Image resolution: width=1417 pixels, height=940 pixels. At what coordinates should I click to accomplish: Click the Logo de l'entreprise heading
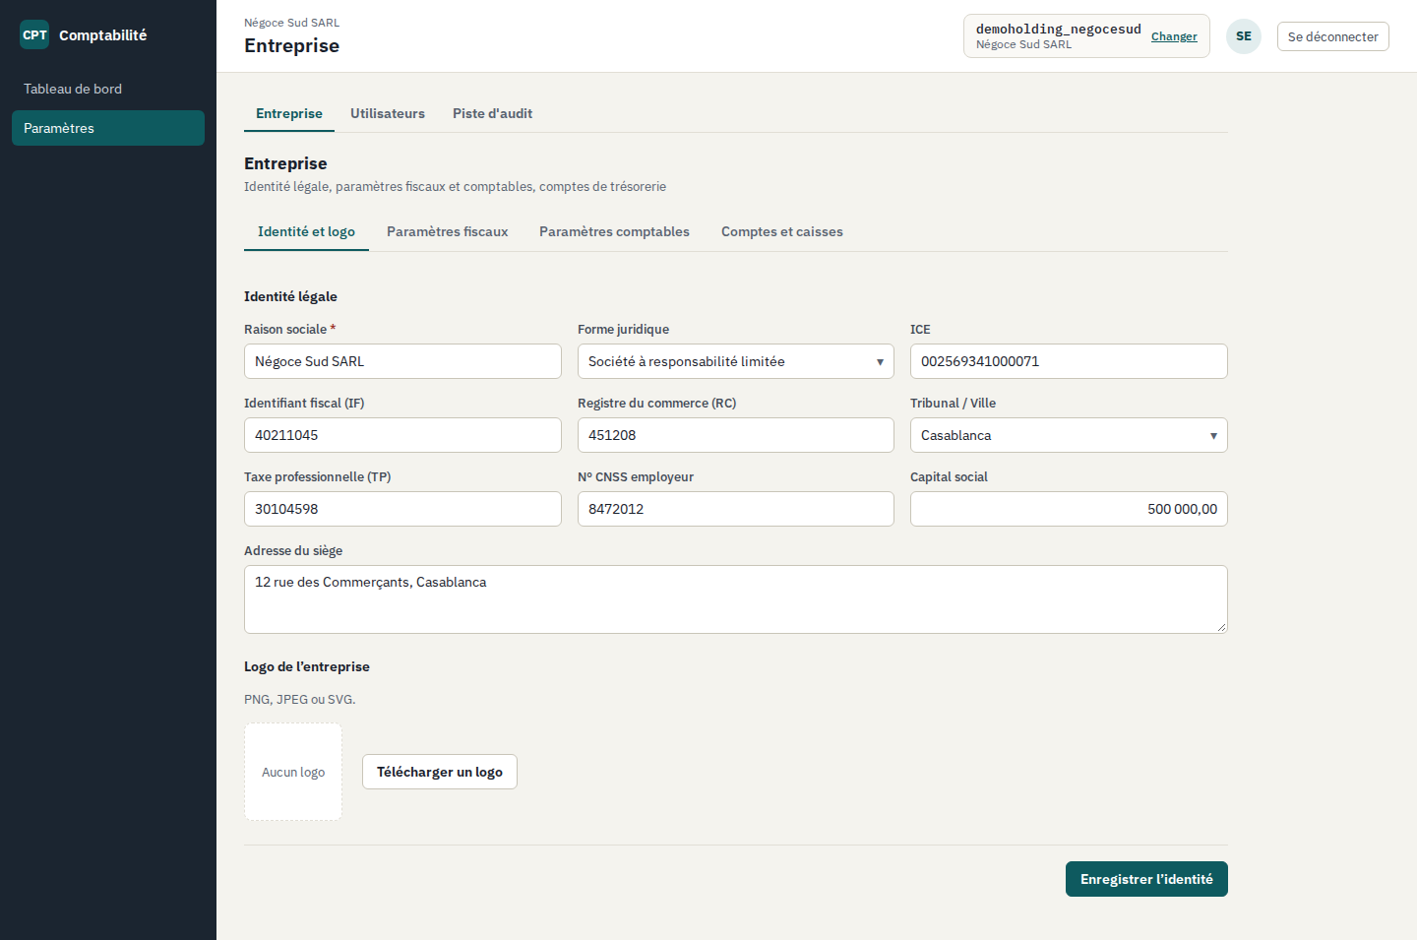(307, 666)
